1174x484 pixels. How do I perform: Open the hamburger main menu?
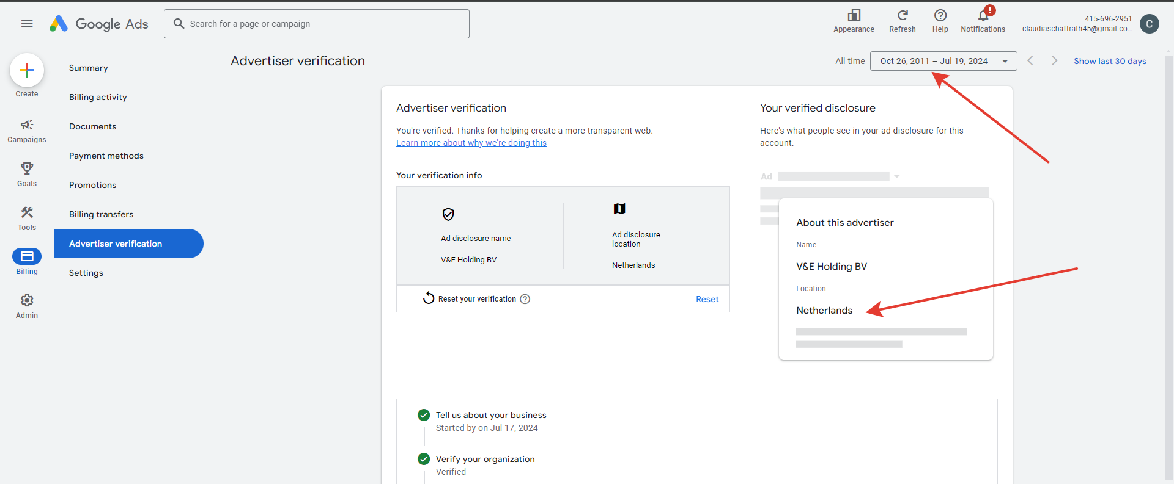[x=27, y=24]
